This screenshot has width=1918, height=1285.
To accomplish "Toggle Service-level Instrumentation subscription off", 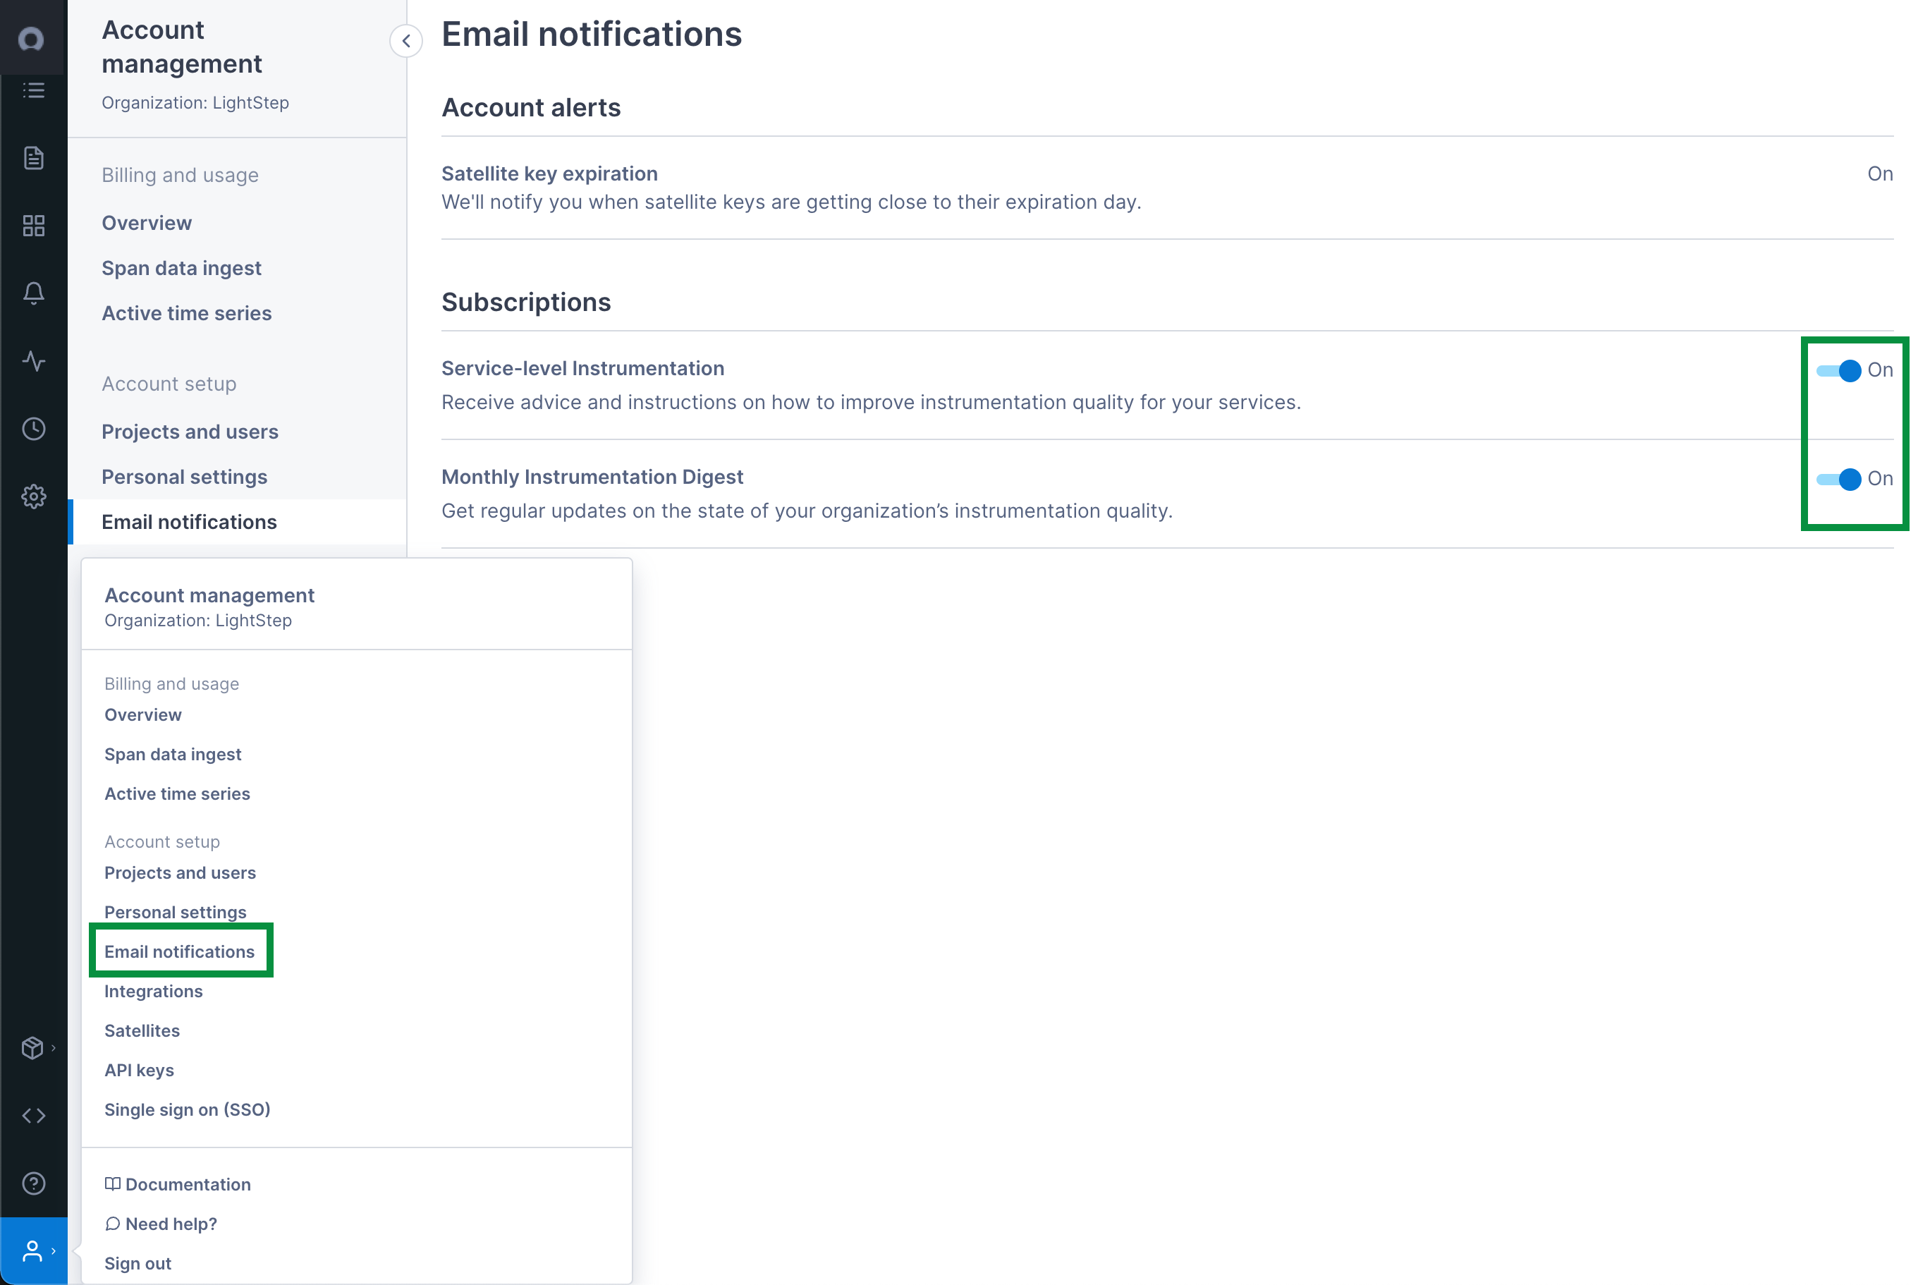I will click(x=1838, y=370).
